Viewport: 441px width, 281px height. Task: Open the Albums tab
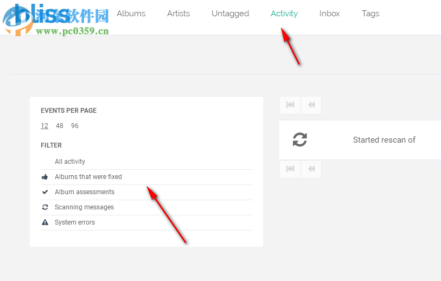tap(131, 14)
